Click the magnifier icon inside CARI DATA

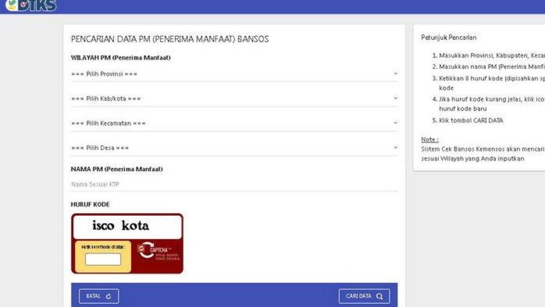(379, 296)
